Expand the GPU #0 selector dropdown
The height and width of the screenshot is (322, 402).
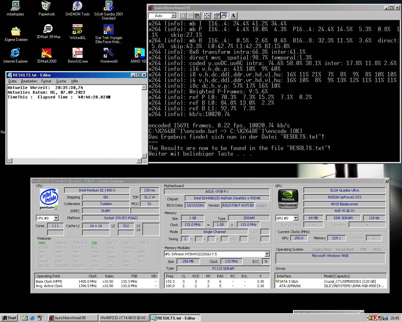pyautogui.click(x=296, y=218)
